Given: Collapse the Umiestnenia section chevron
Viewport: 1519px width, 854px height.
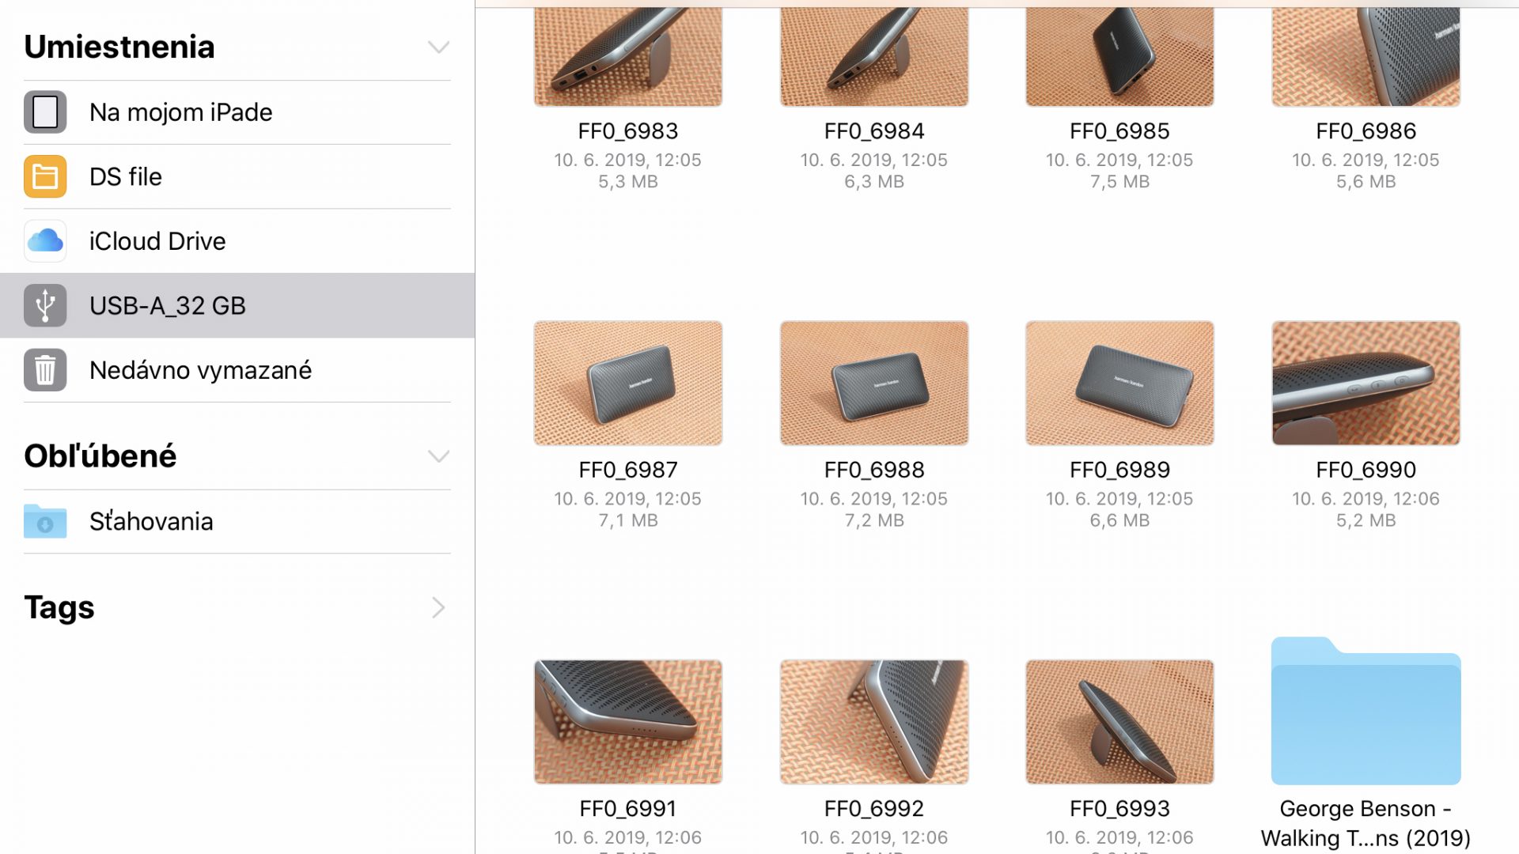Looking at the screenshot, I should [438, 47].
